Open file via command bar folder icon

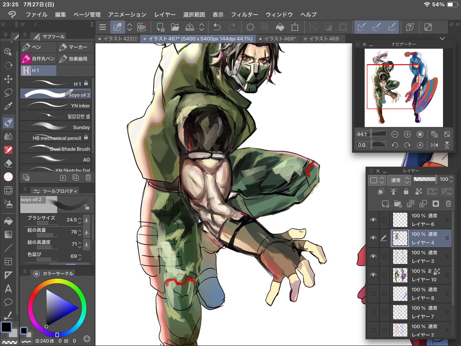click(175, 27)
